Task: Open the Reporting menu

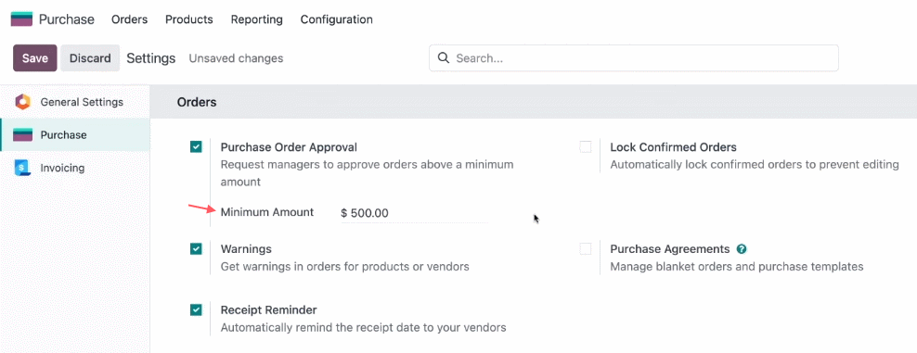Action: 257,19
